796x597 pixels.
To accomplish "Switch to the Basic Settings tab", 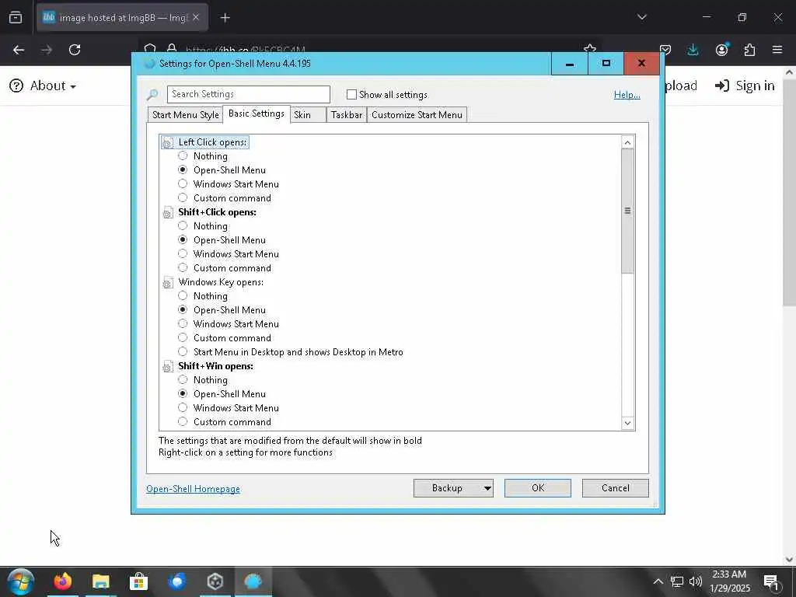I will [x=257, y=113].
